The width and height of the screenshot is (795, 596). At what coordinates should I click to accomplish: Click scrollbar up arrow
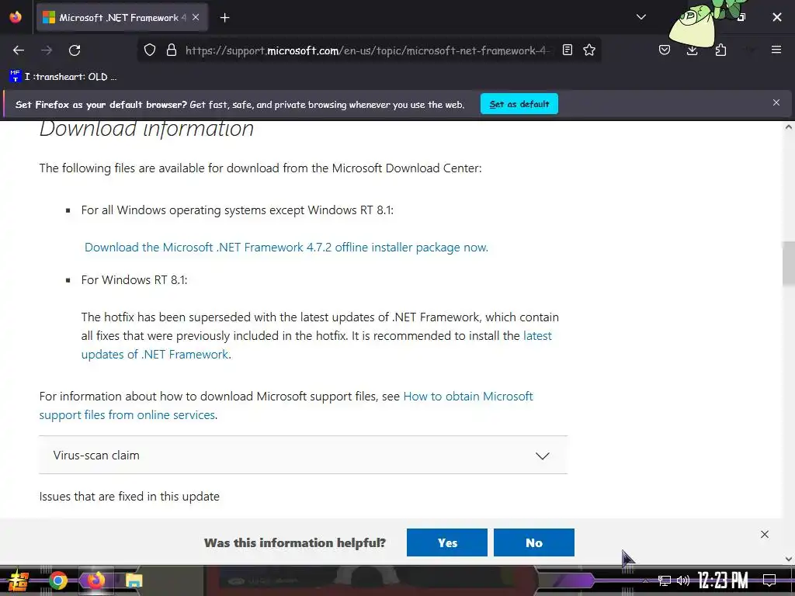[789, 127]
